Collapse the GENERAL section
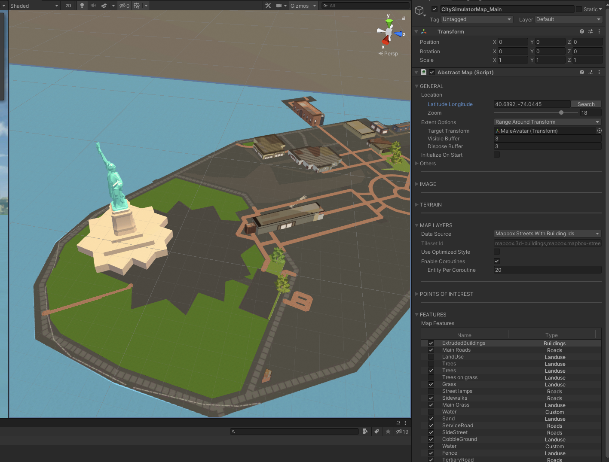 416,86
